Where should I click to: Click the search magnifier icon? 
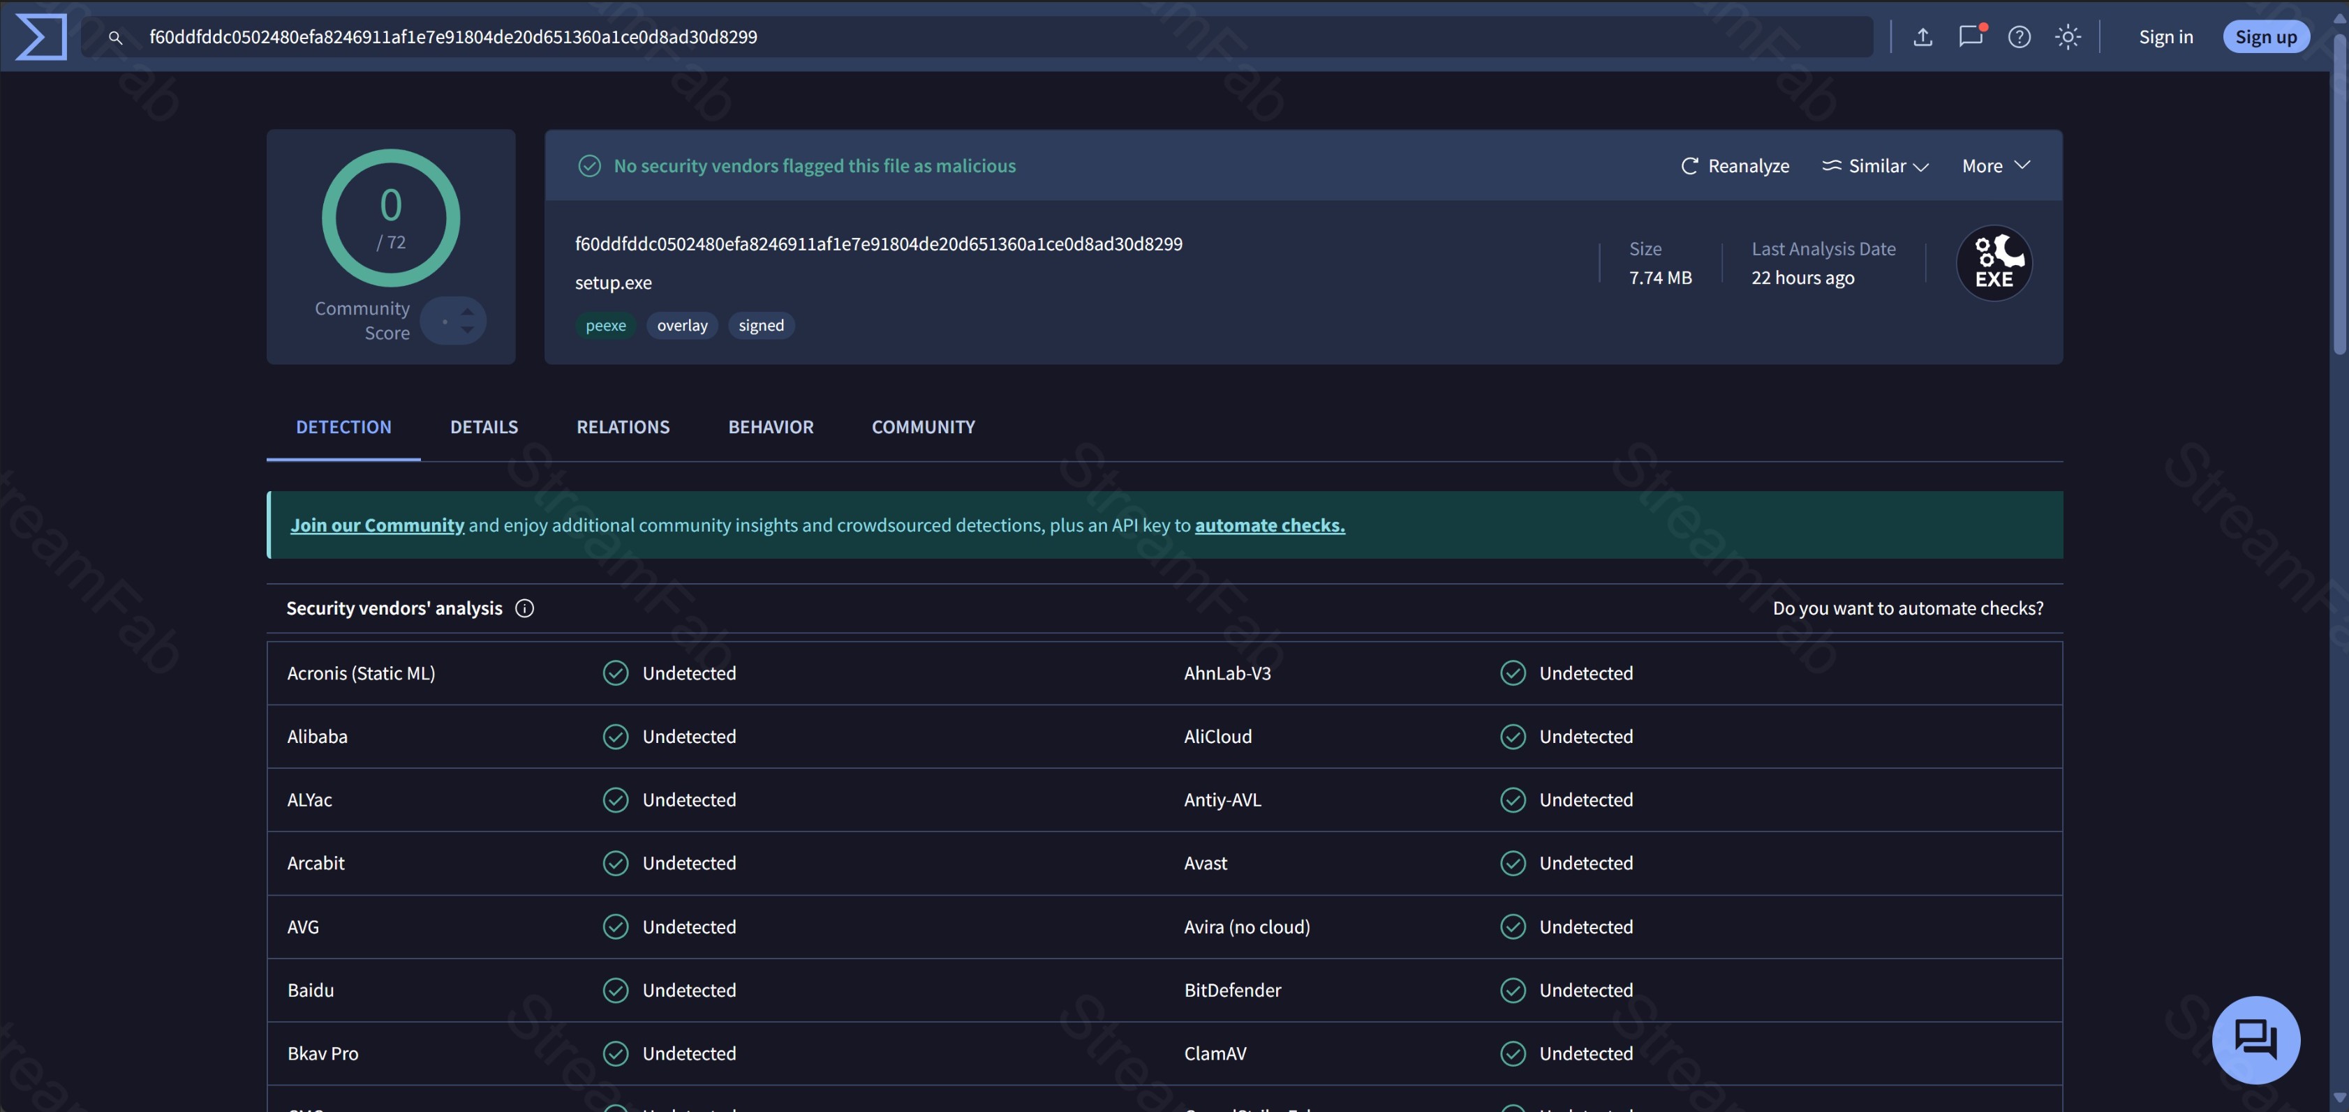[x=115, y=38]
